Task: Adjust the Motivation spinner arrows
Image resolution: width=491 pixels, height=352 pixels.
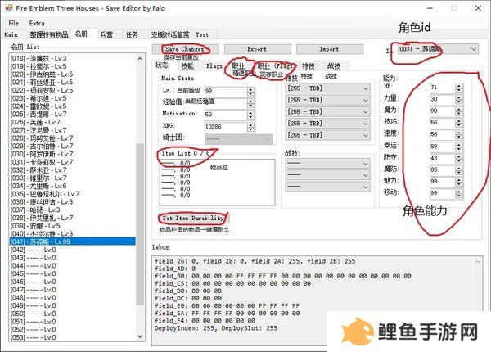Action: click(x=250, y=115)
